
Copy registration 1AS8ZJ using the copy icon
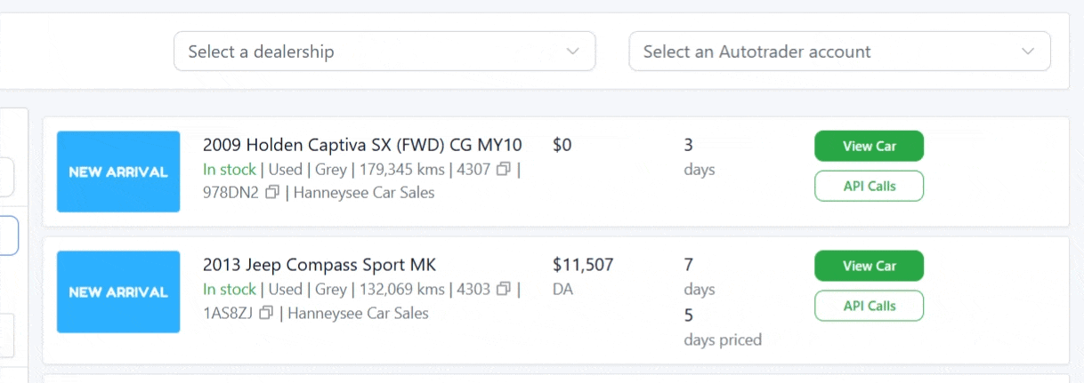266,313
